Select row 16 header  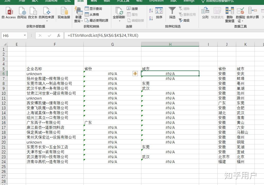4,123
